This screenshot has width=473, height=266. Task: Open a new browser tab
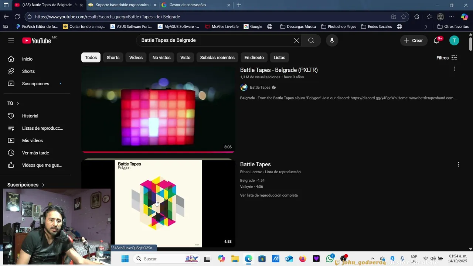[239, 5]
